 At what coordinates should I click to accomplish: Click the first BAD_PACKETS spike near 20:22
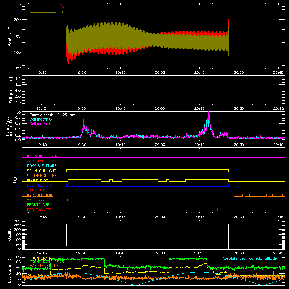(218, 210)
